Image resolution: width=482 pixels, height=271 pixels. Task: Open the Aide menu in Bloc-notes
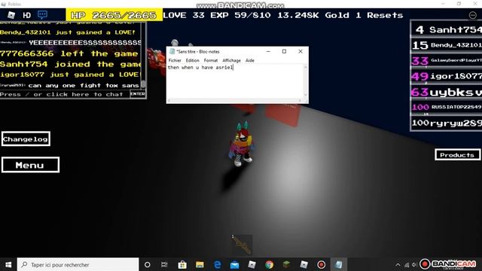[x=249, y=60]
